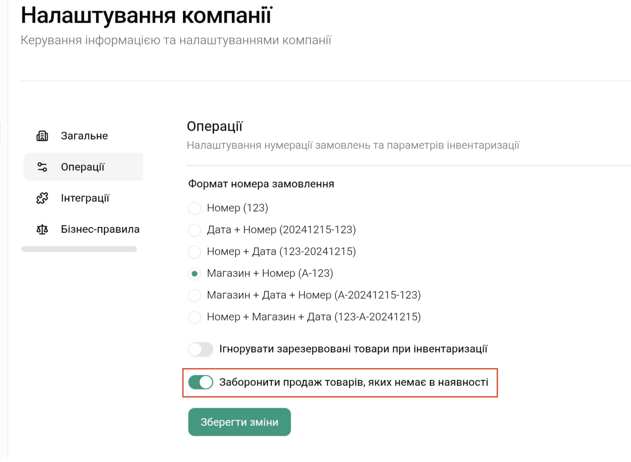Click the scales icon beside Бізнес-правила

click(42, 229)
